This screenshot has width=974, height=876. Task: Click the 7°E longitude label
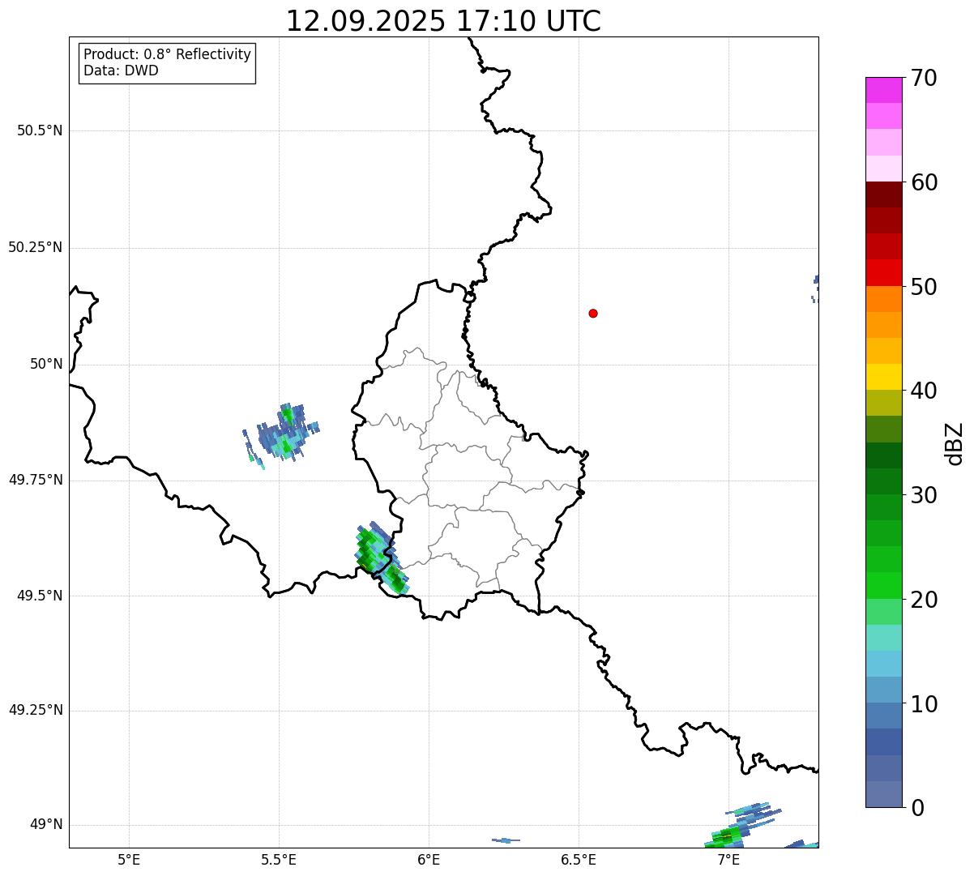tap(728, 859)
